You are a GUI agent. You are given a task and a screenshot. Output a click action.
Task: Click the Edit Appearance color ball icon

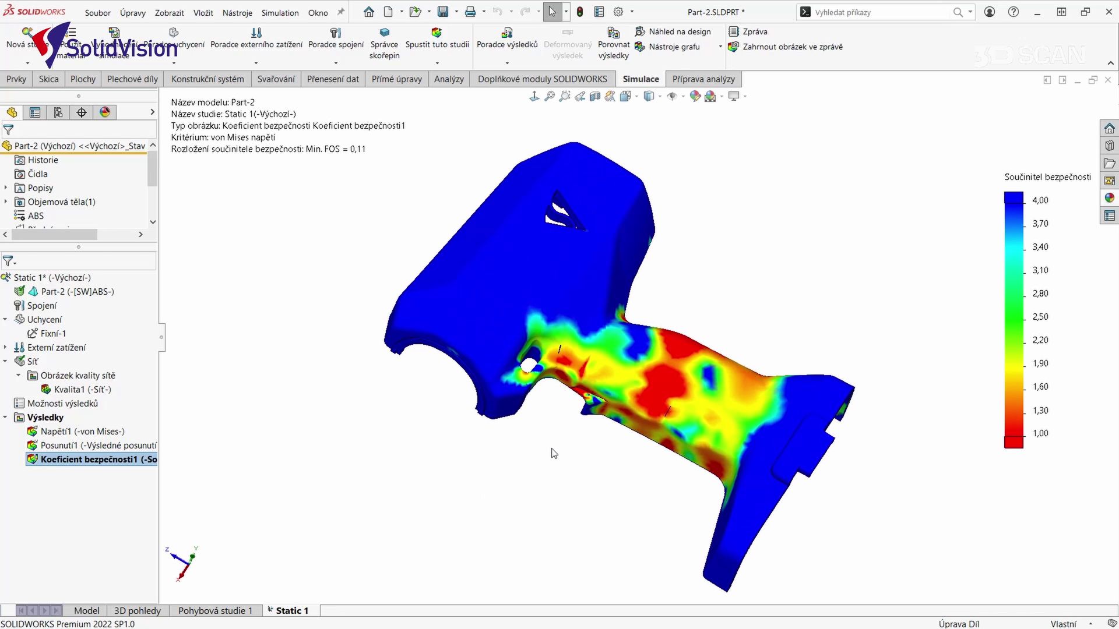coord(695,97)
